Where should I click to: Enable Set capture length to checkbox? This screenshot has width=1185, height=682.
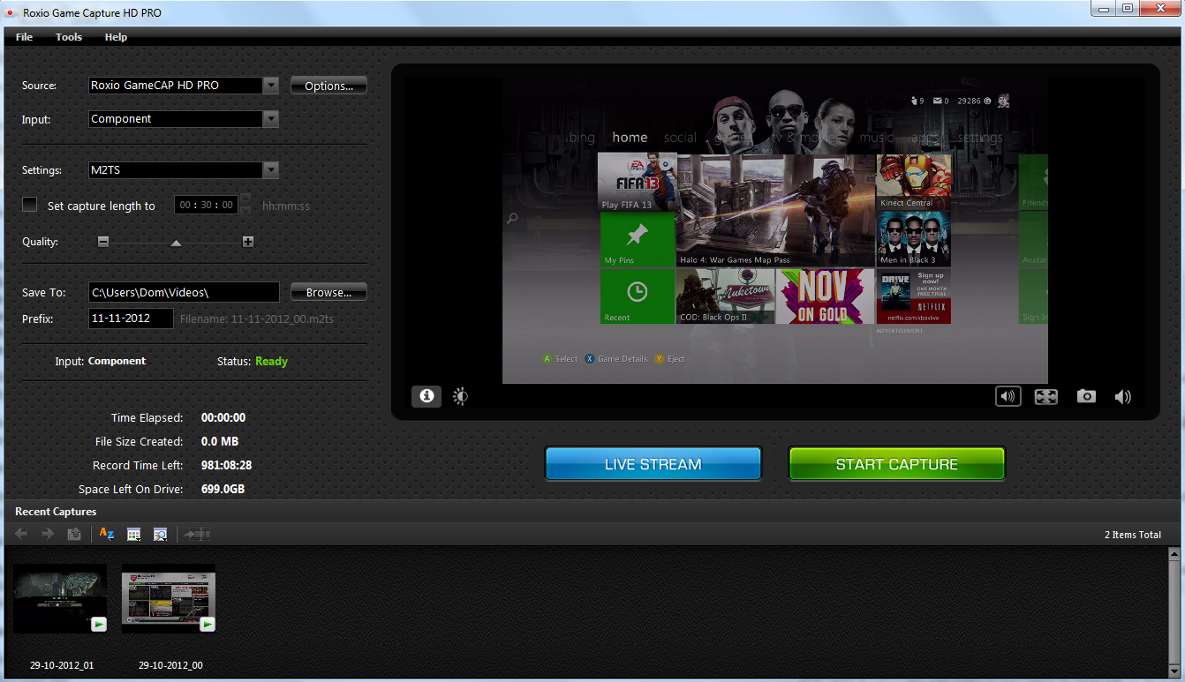[x=30, y=205]
